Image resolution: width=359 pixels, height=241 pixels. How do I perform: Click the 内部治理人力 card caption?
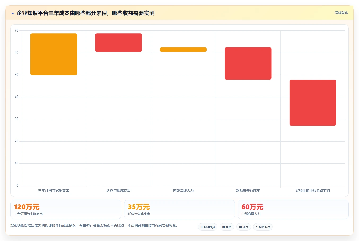[x=251, y=214]
